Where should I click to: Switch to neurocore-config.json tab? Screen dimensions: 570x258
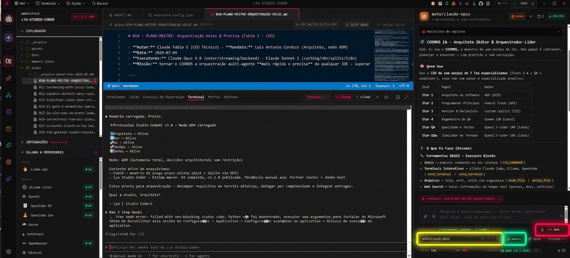[x=174, y=15]
